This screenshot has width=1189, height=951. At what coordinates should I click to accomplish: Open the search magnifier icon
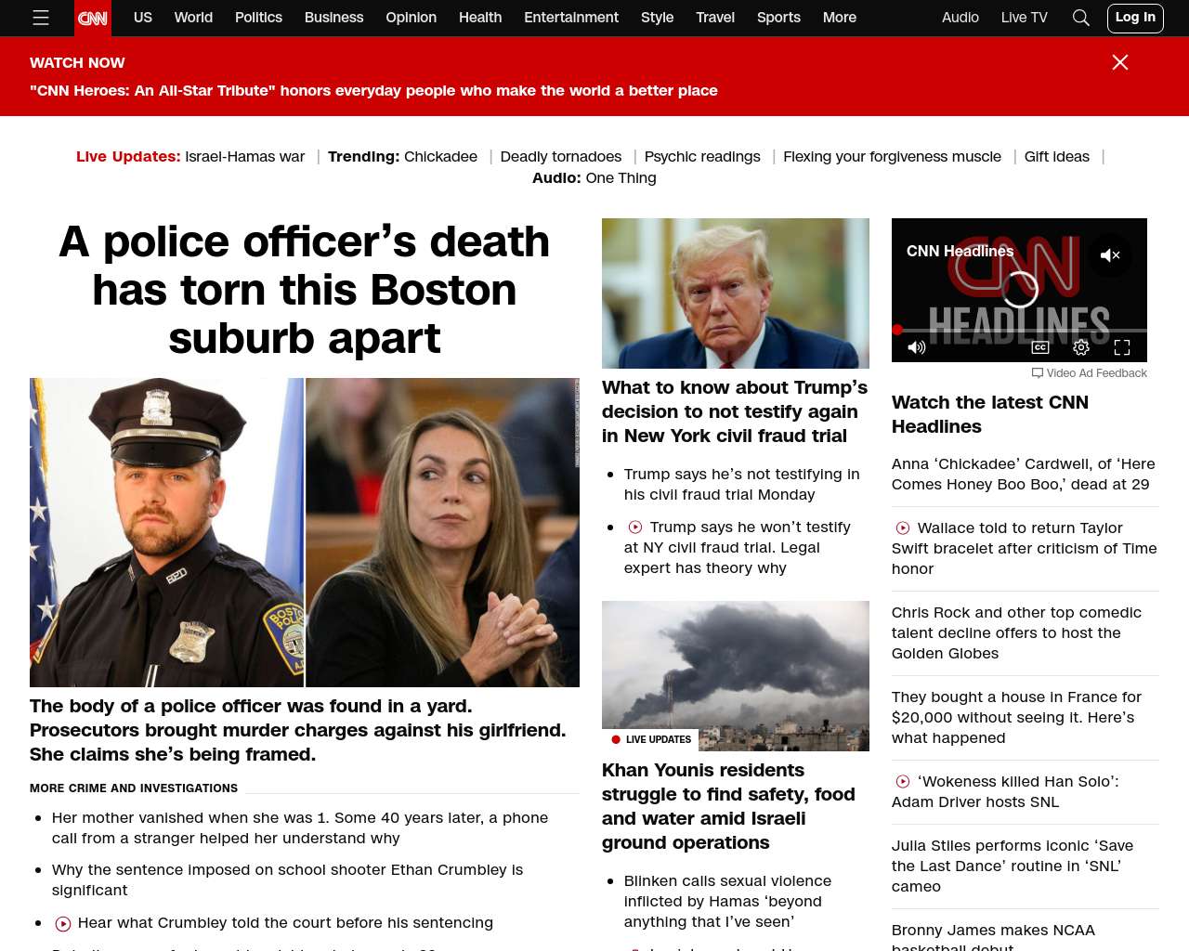(1080, 18)
